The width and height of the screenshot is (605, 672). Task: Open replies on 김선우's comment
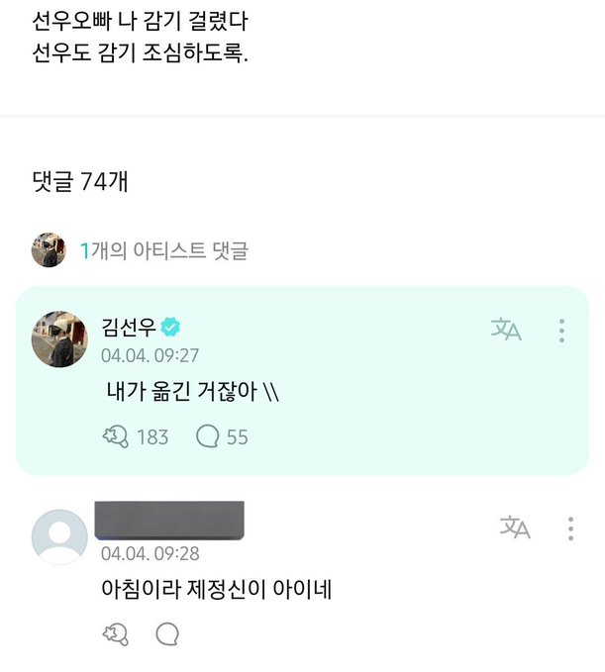[x=207, y=436]
